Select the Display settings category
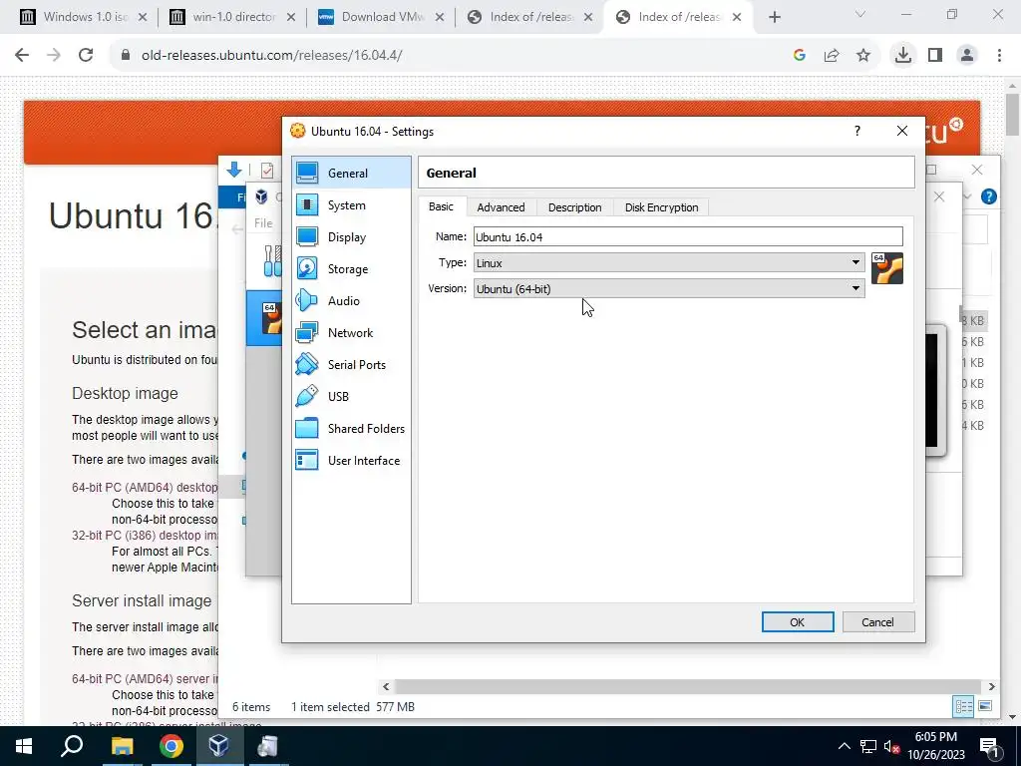The image size is (1021, 766). click(x=352, y=237)
